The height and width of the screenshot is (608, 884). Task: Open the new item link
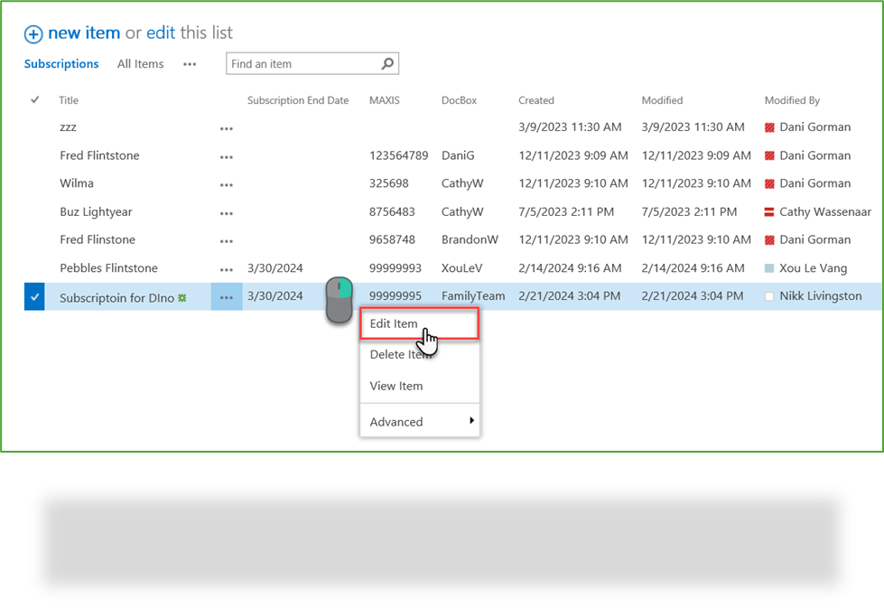81,33
